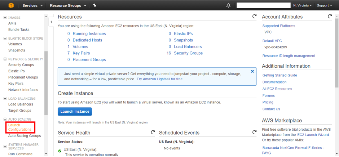The height and width of the screenshot is (157, 339).
Task: Open the notifications bell icon
Action: coord(228,5)
